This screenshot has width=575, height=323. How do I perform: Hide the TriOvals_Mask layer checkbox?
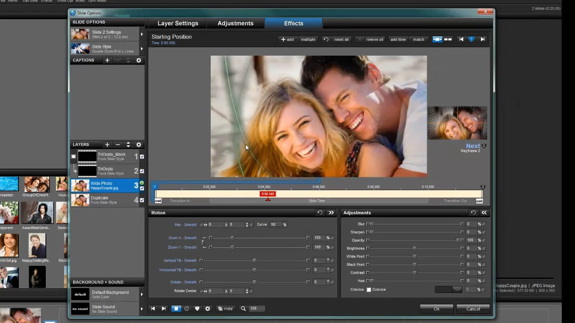pyautogui.click(x=142, y=157)
